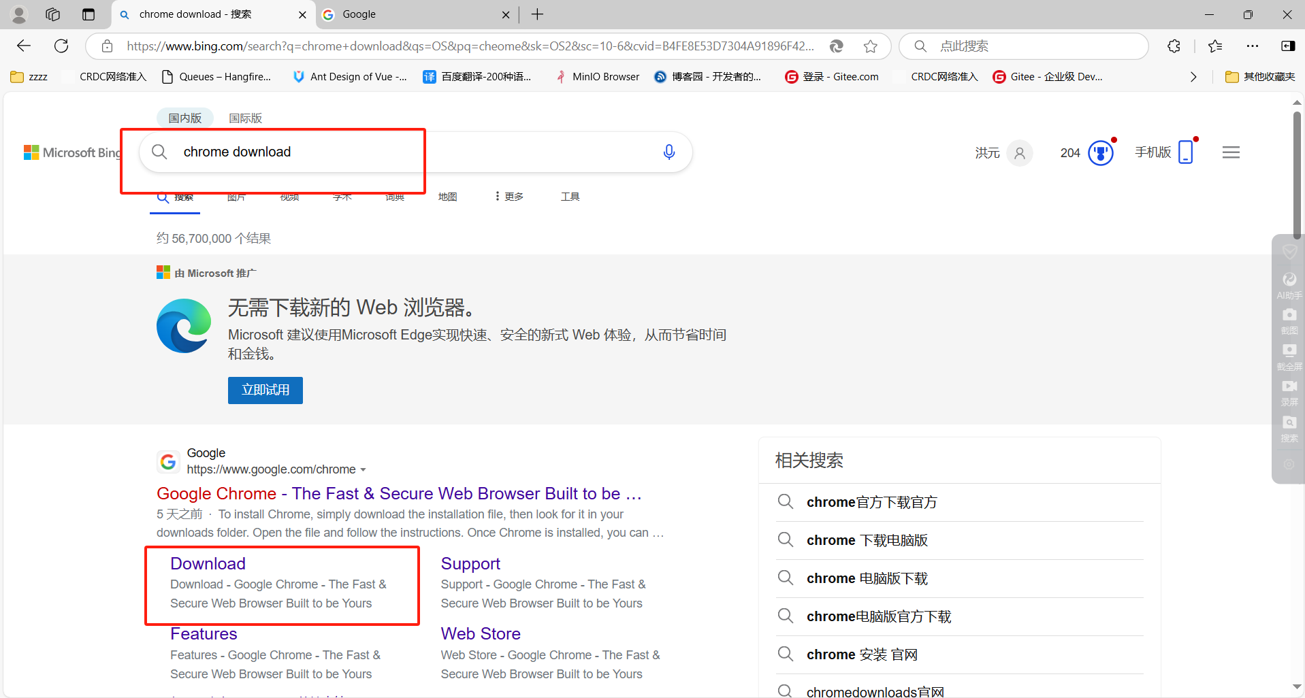
Task: Close the chrome download search tab
Action: point(302,14)
